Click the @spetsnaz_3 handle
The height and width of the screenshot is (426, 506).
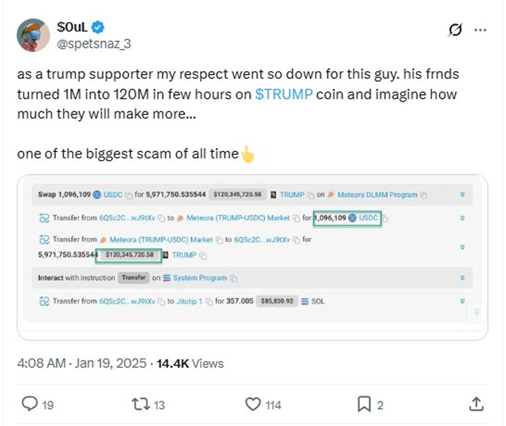[94, 44]
